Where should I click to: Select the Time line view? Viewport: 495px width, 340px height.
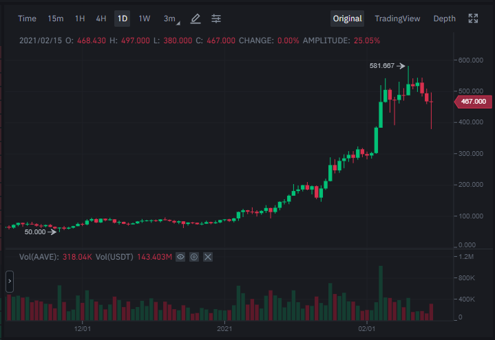click(27, 19)
